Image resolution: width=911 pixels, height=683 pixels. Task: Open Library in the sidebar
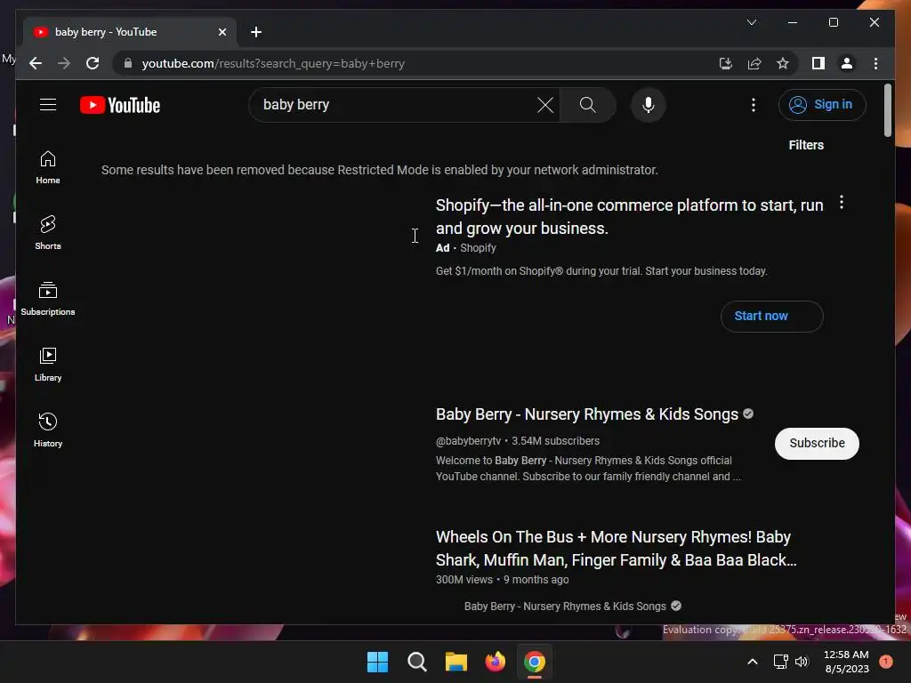[x=48, y=364]
